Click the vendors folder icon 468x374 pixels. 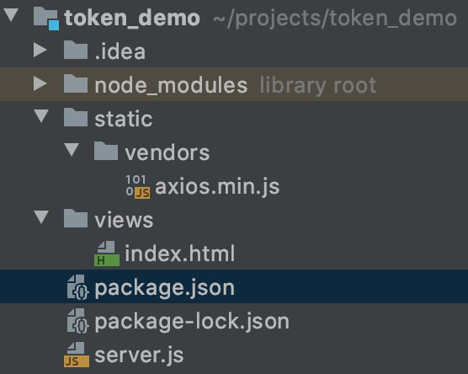(x=106, y=151)
